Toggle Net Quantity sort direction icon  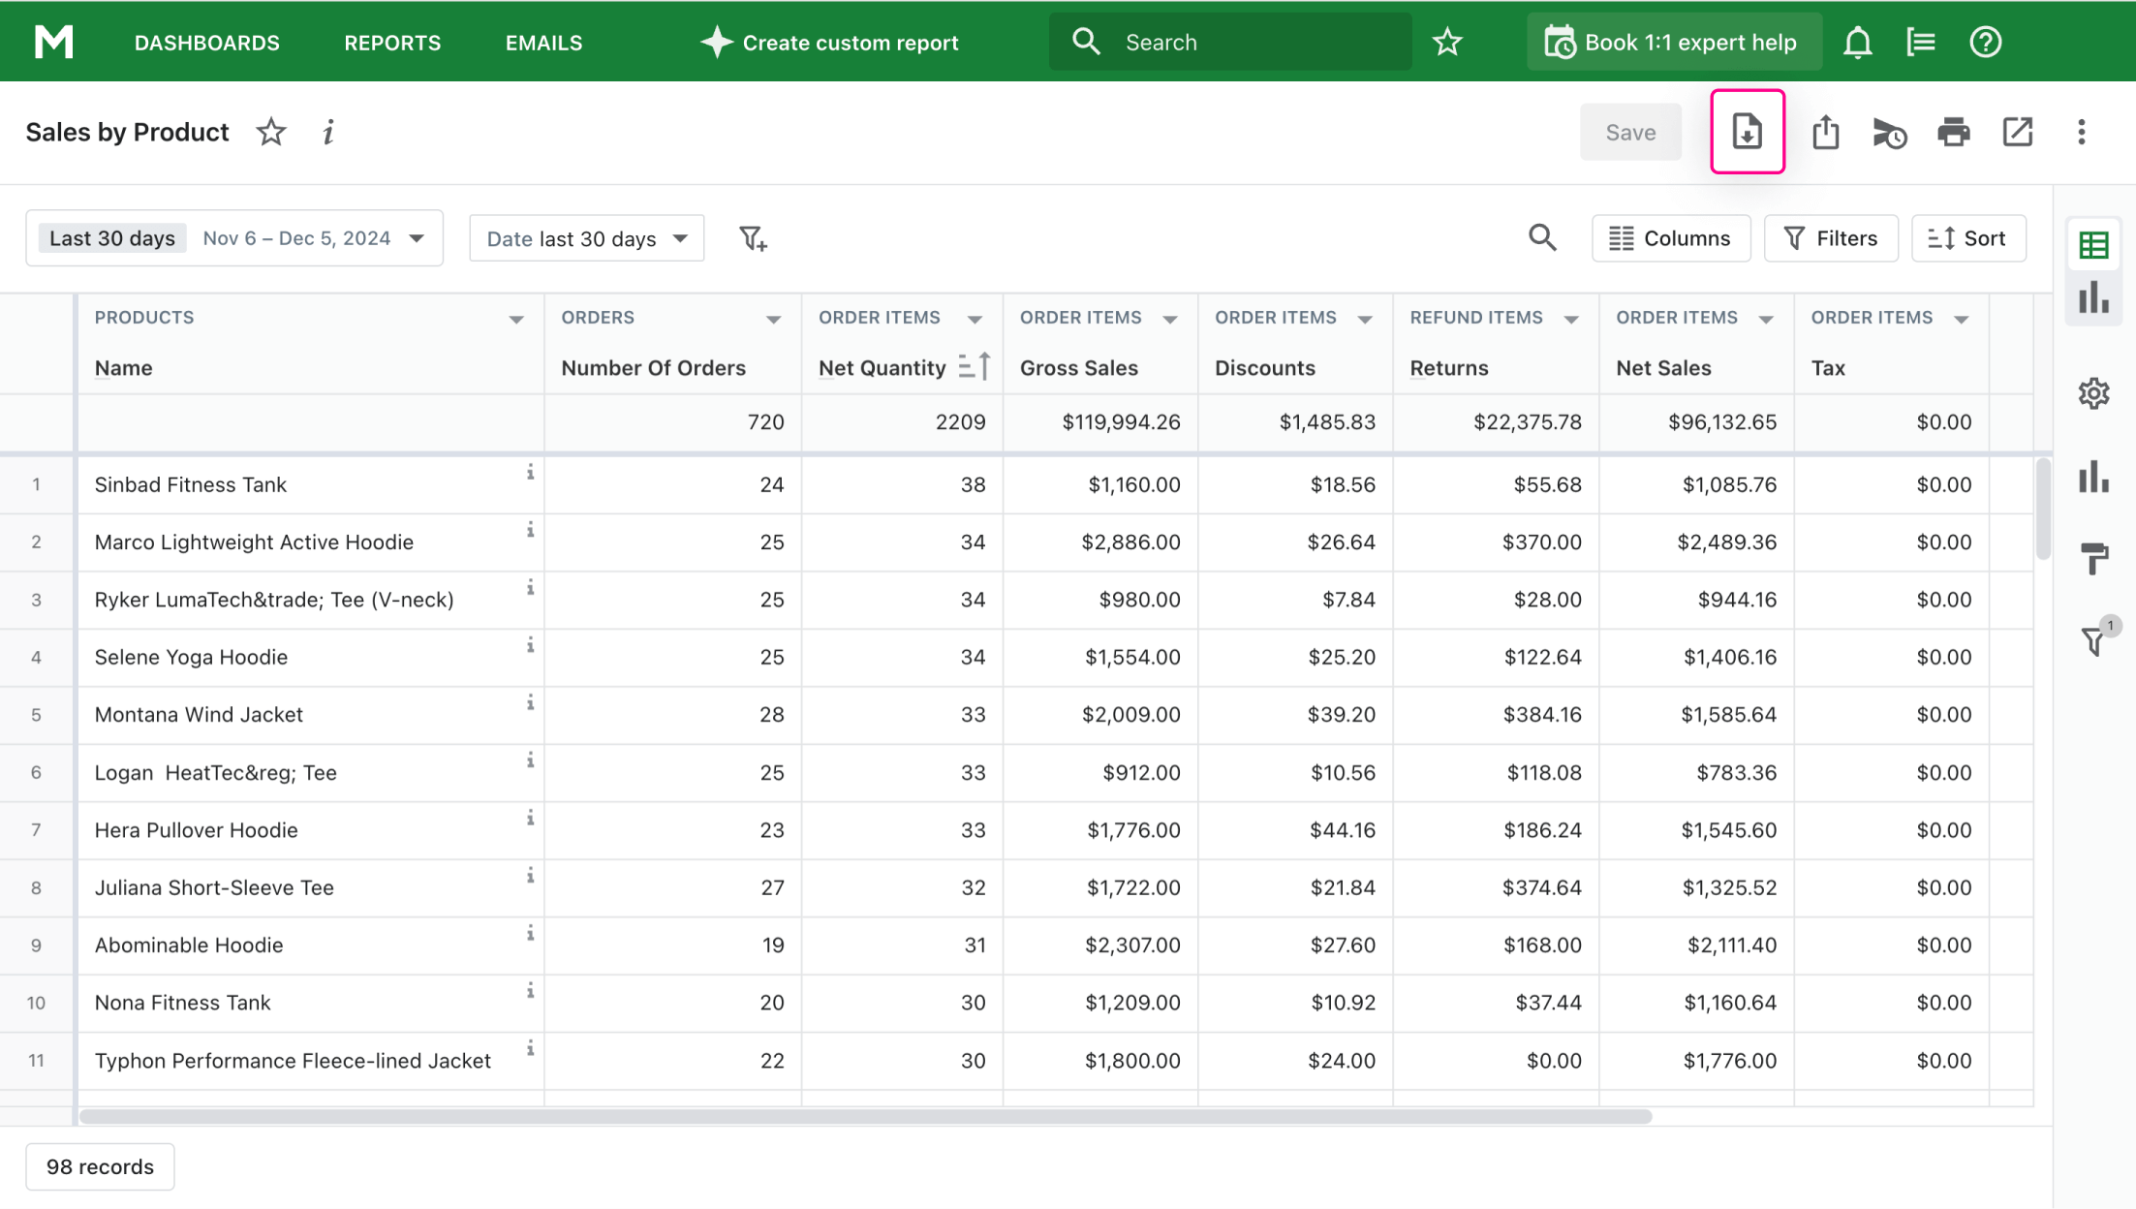[x=974, y=367]
